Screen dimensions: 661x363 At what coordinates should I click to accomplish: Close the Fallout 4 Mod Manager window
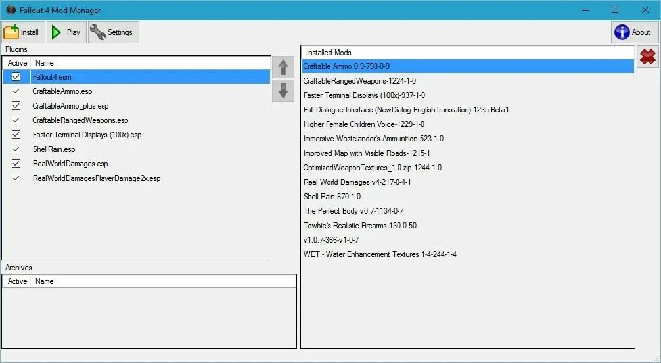point(645,10)
